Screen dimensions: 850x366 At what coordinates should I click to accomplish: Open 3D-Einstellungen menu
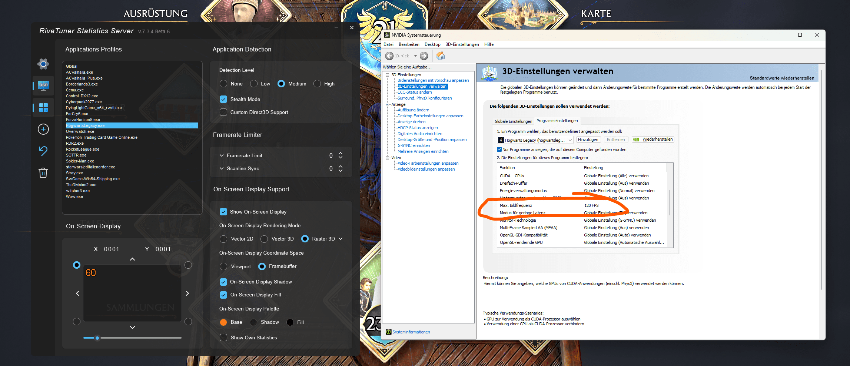(x=462, y=44)
